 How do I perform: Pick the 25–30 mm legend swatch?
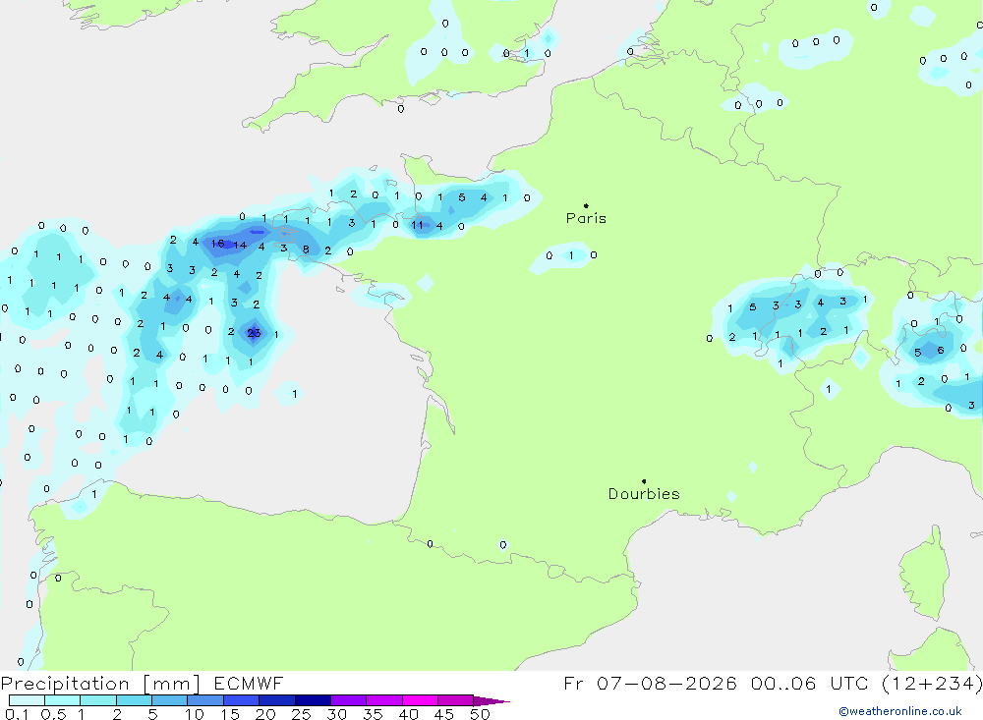[313, 700]
